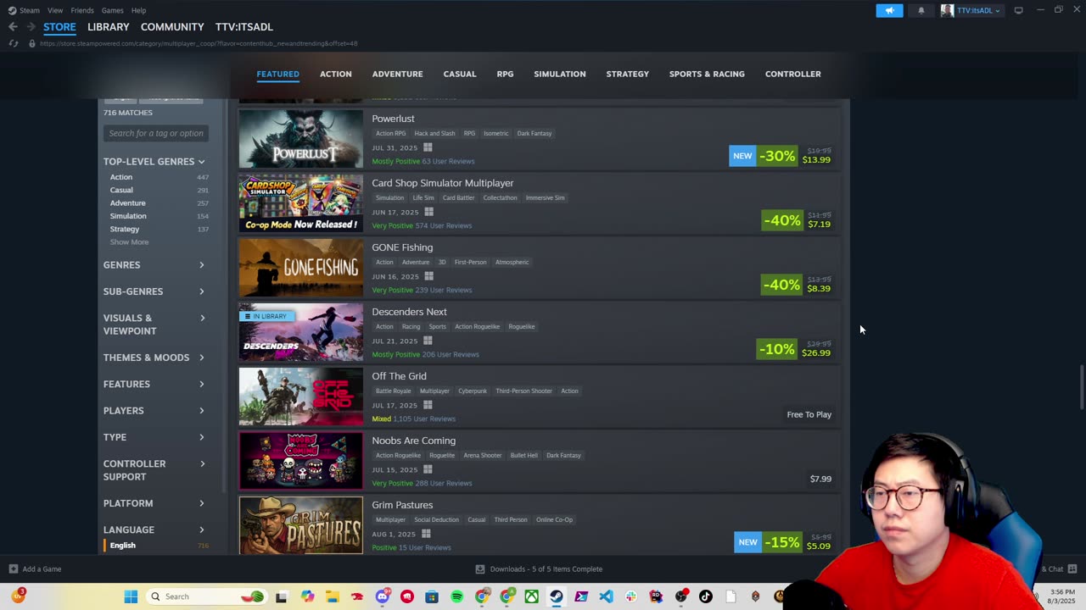Click Windows platform icon on Grim Pastures row
Viewport: 1086px width, 610px height.
click(426, 534)
